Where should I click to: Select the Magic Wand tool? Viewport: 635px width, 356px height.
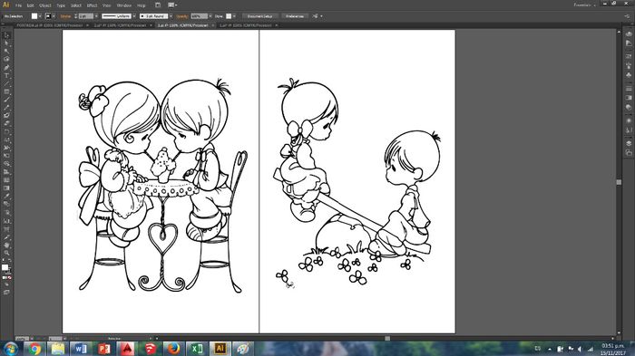coord(6,52)
